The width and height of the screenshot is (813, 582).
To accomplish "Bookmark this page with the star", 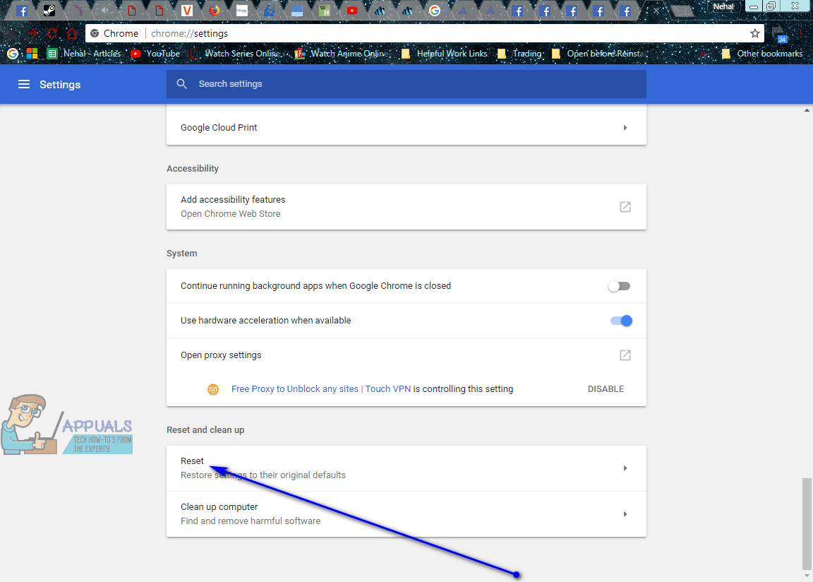I will coord(755,34).
